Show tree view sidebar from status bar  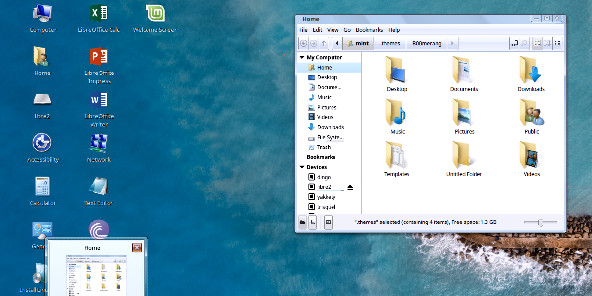(x=312, y=222)
